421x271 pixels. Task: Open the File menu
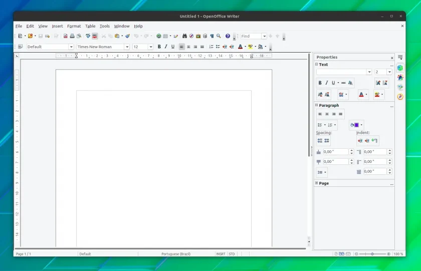pos(19,26)
